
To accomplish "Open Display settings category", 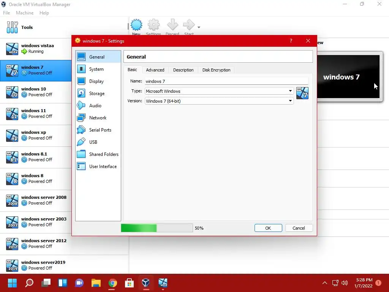I will tap(98, 81).
